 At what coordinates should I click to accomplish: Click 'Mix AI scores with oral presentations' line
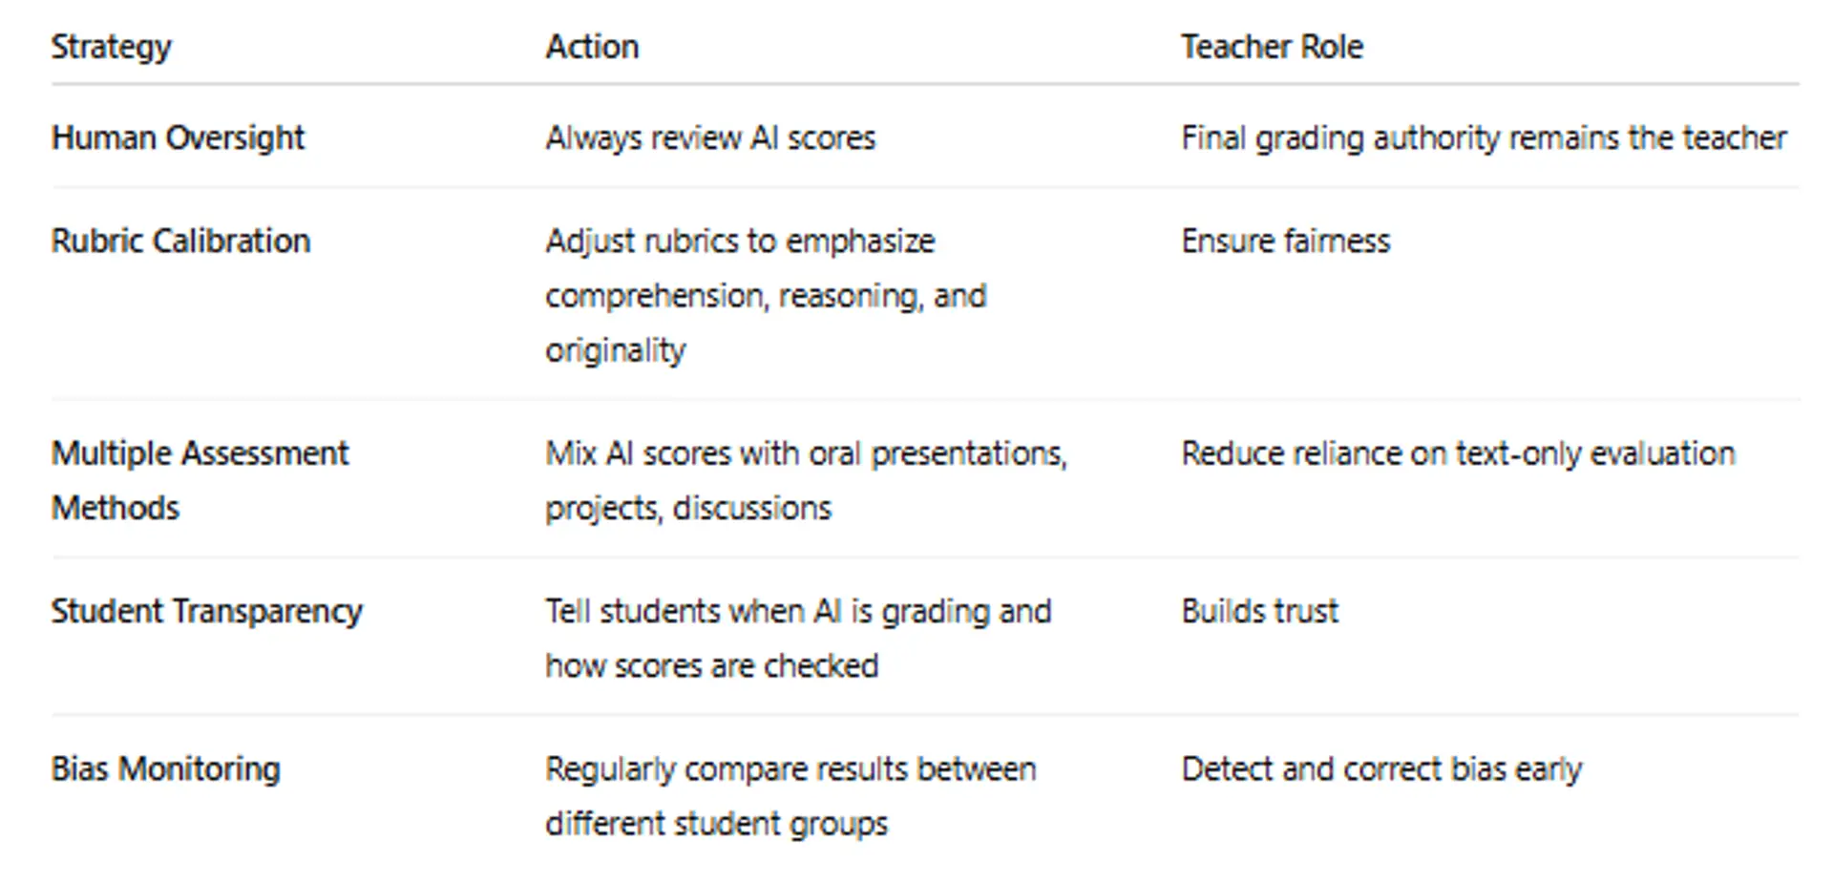(806, 453)
